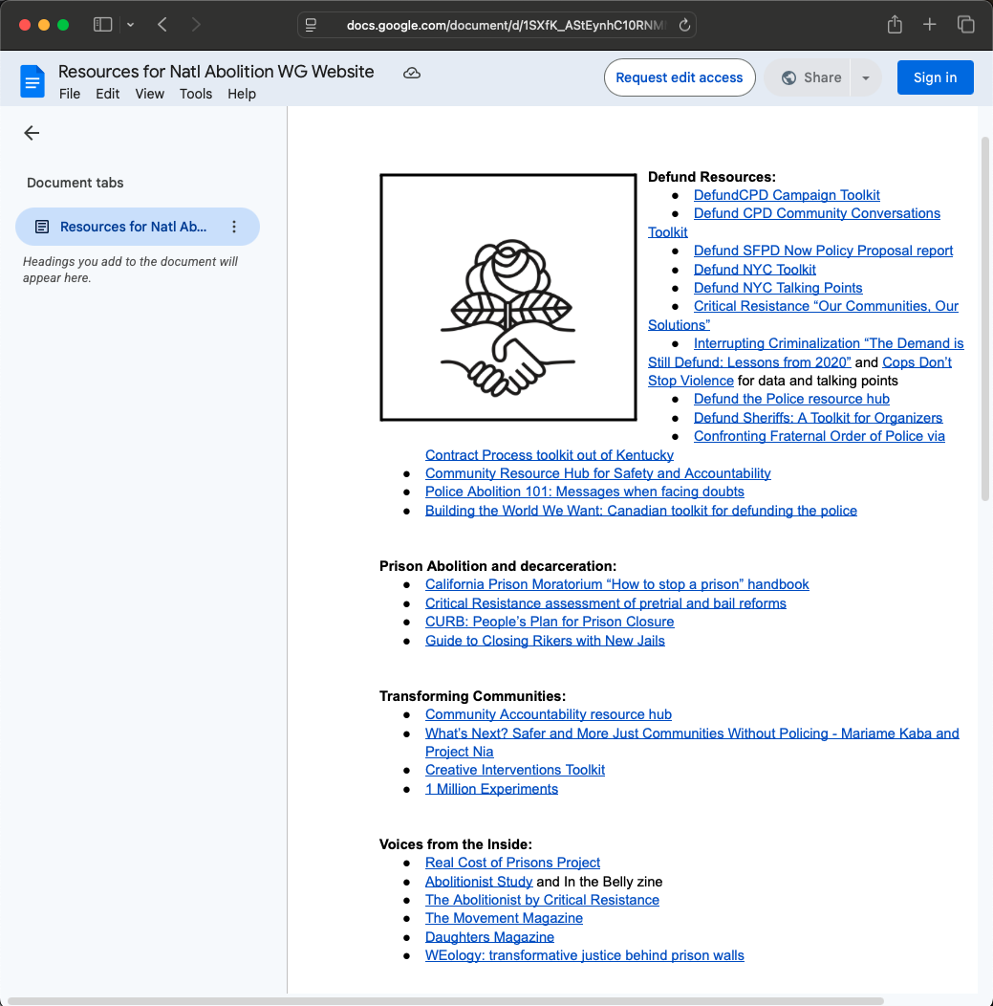993x1006 pixels.
Task: Click the Safari share icon
Action: 895,25
